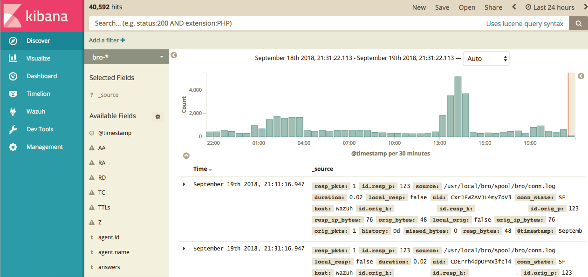Image resolution: width=588 pixels, height=277 pixels.
Task: Collapse the fields sidebar arrow
Action: pyautogui.click(x=174, y=55)
